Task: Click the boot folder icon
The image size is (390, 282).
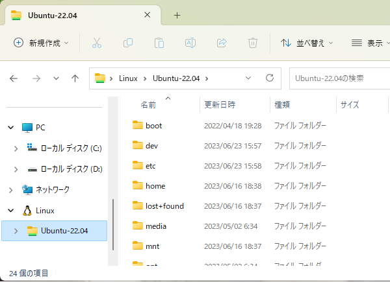Action: coord(138,125)
